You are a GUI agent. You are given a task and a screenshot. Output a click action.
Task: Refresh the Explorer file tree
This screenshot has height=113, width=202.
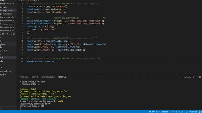[x=10, y=34]
